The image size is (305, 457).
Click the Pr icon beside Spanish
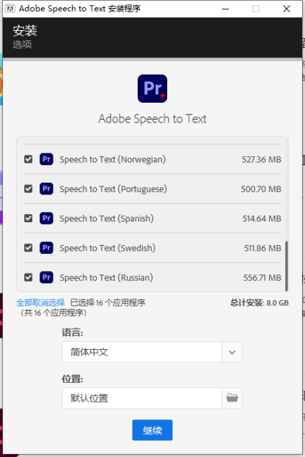[x=46, y=219]
